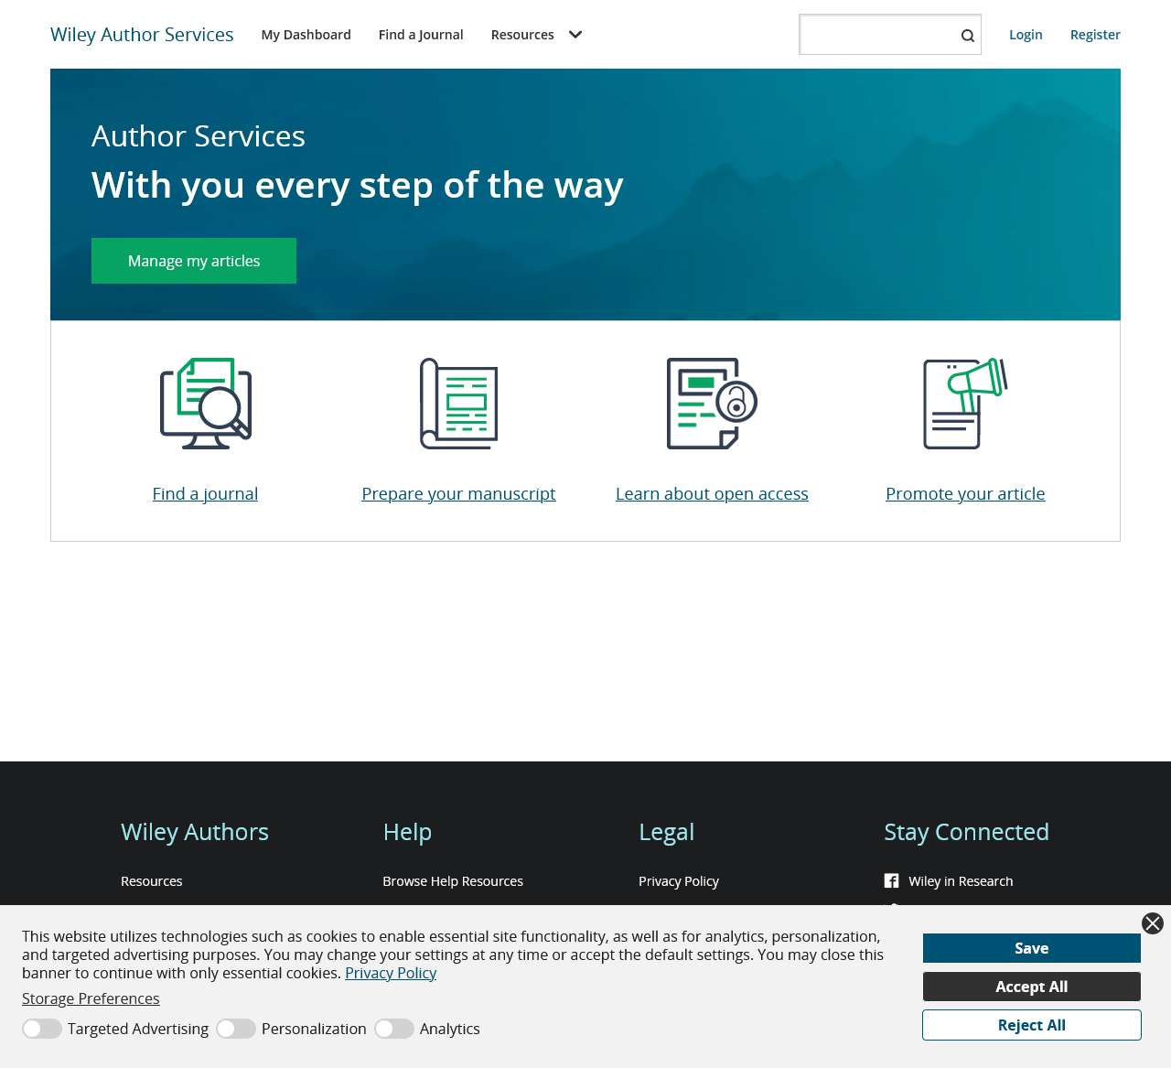Select Find a Journal in the top navigation

click(421, 35)
